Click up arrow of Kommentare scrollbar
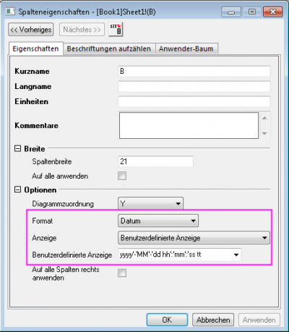This screenshot has width=289, height=332. [264, 118]
